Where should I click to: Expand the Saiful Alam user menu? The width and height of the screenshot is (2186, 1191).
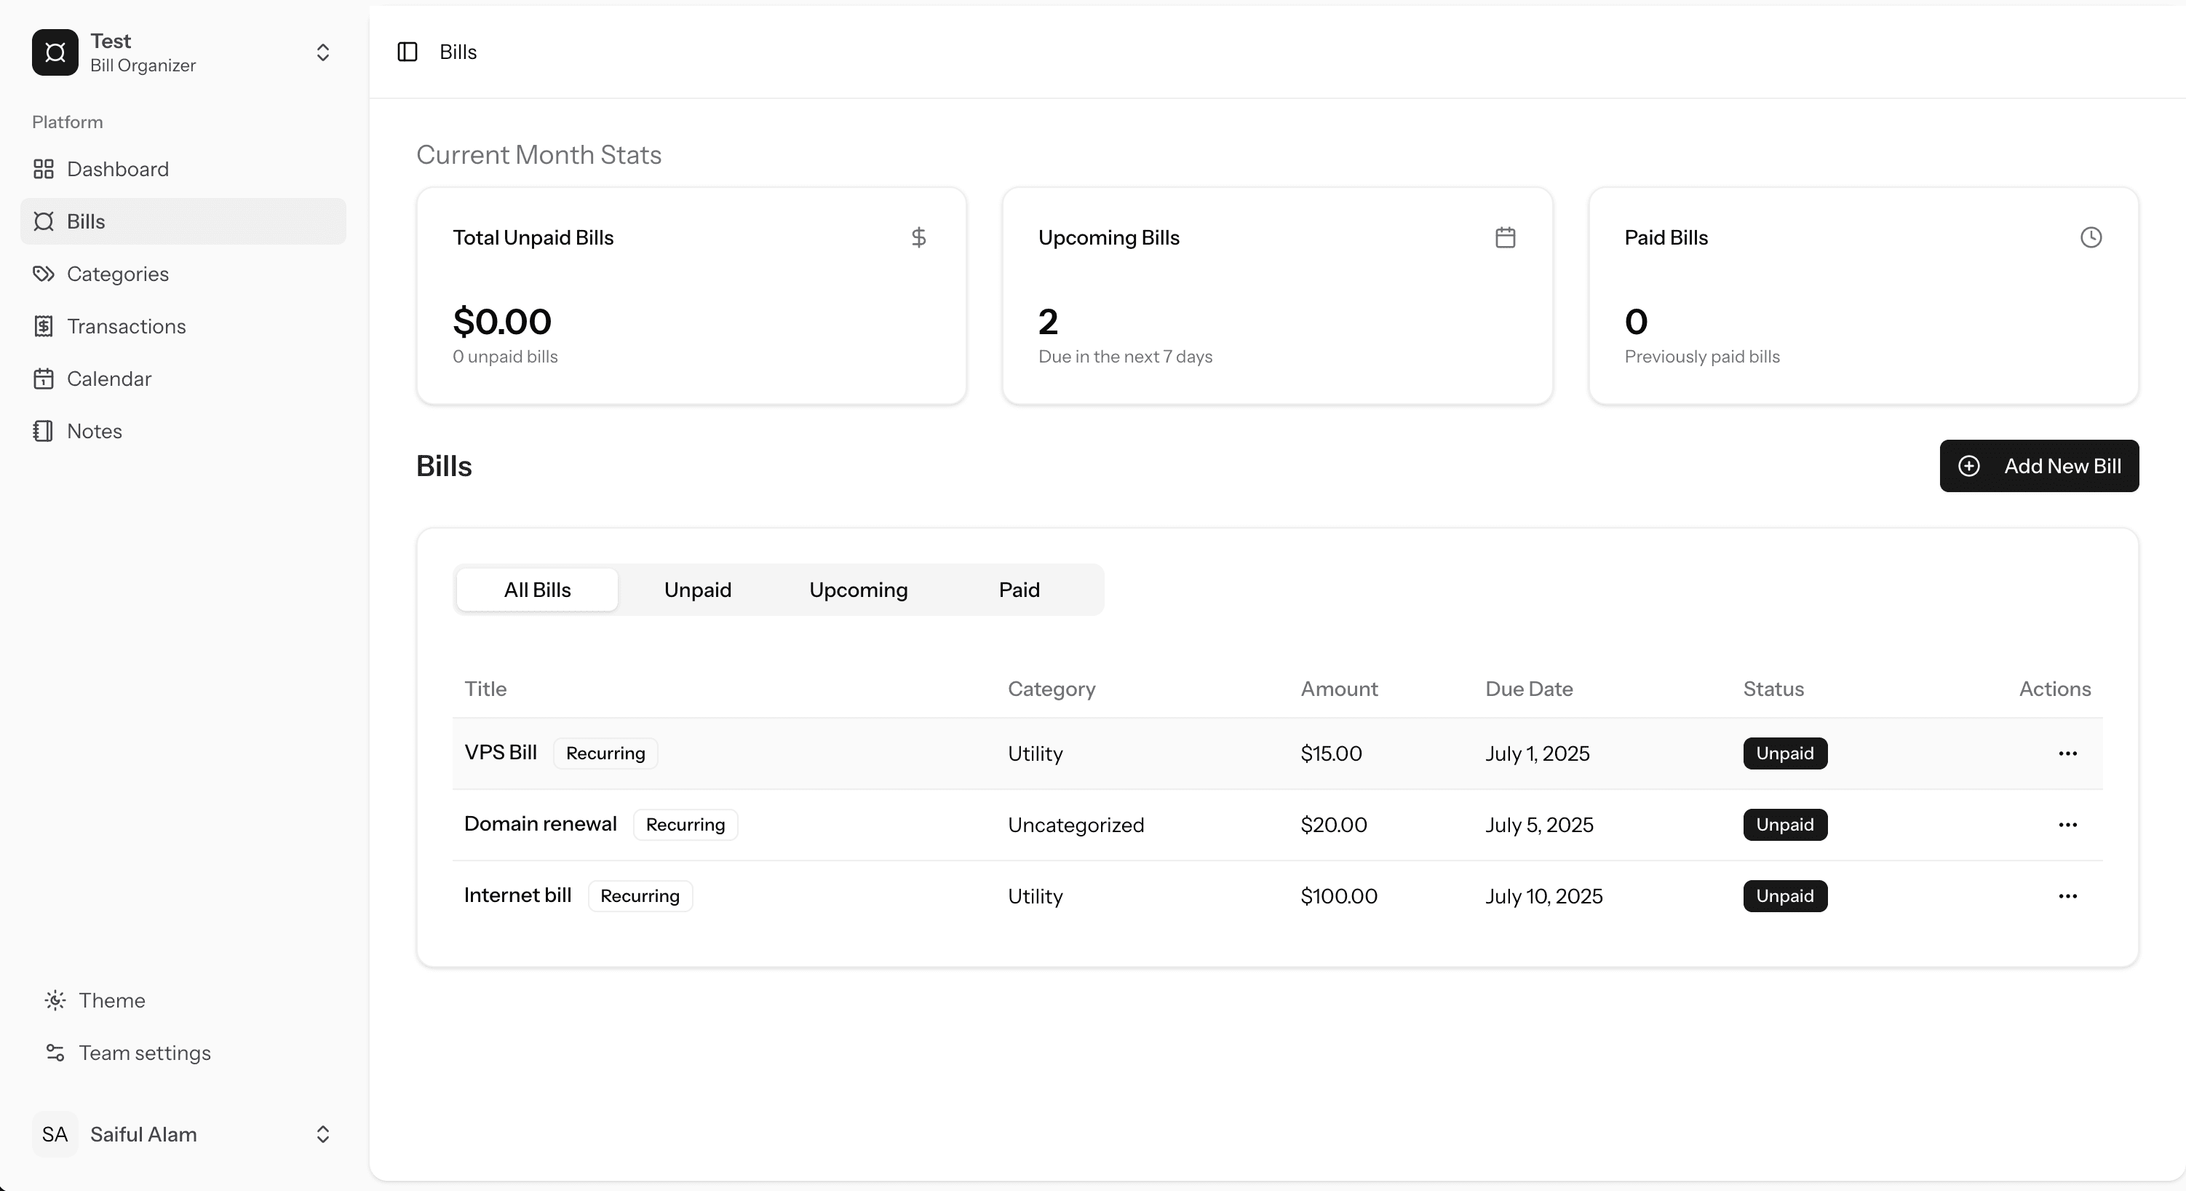(x=322, y=1134)
